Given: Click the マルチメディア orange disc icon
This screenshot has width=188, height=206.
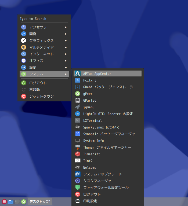Looking at the screenshot, I should pyautogui.click(x=24, y=47).
